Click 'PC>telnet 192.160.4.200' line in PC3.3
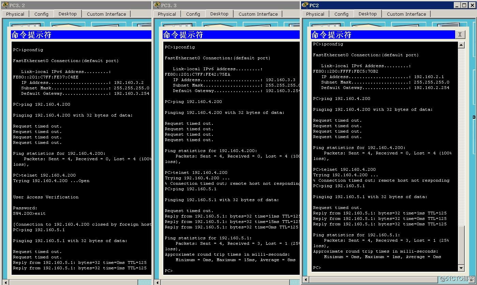 (196, 172)
